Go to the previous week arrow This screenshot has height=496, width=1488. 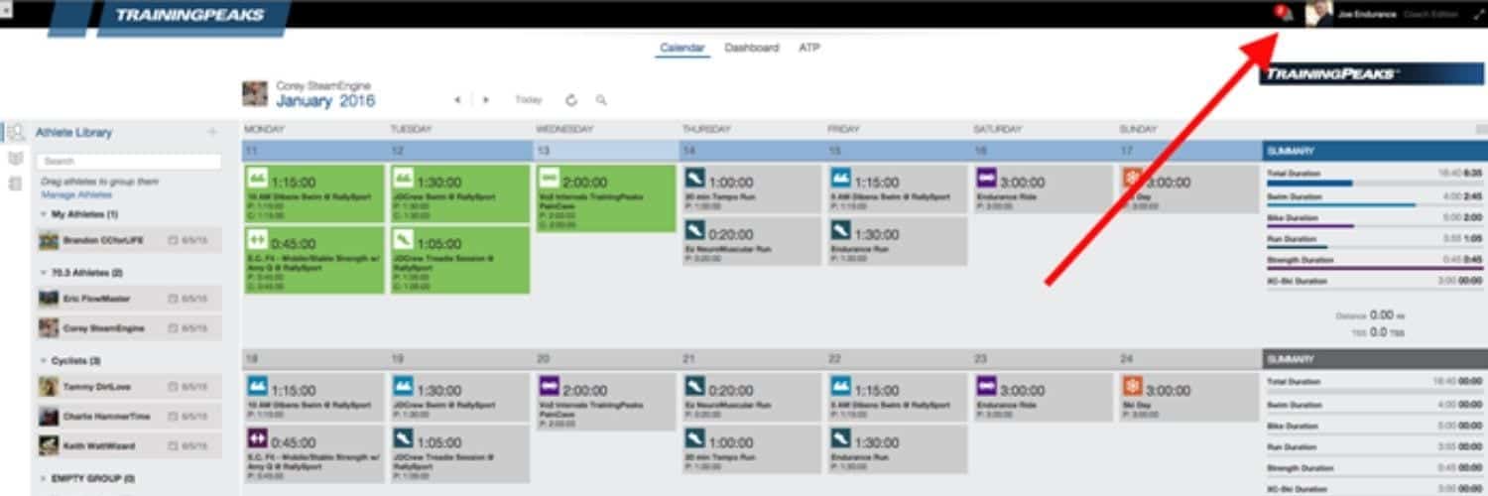click(456, 100)
